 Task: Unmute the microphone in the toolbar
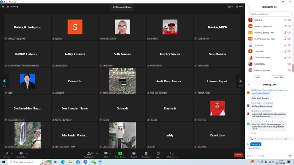tap(7, 154)
